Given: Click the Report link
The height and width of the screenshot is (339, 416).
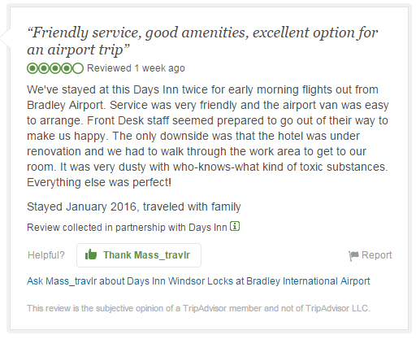Looking at the screenshot, I should [x=376, y=255].
